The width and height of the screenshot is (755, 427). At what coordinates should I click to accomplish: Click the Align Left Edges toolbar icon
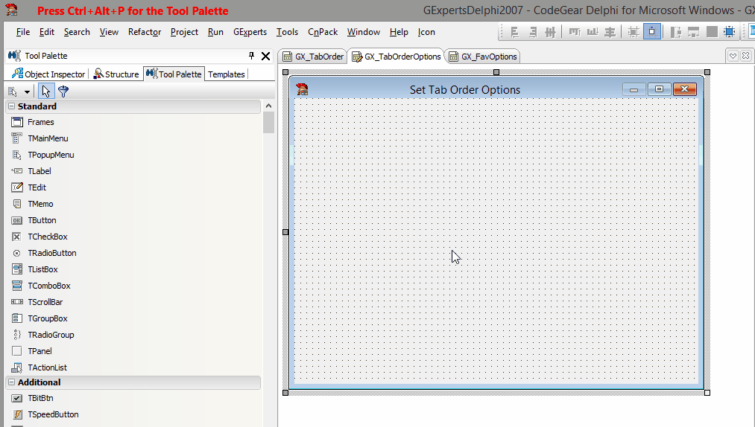click(514, 32)
